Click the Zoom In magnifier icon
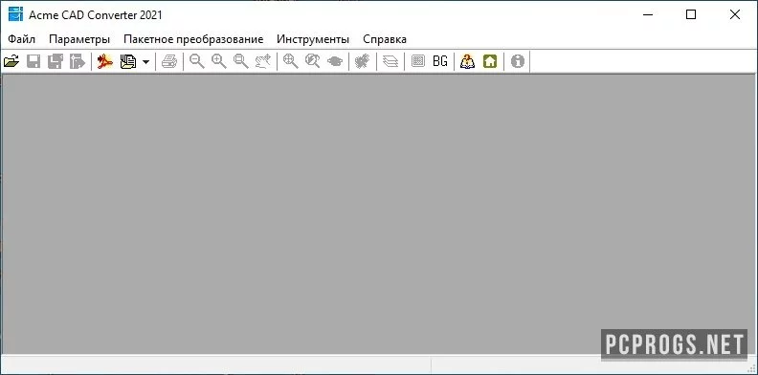This screenshot has width=758, height=375. pyautogui.click(x=219, y=61)
